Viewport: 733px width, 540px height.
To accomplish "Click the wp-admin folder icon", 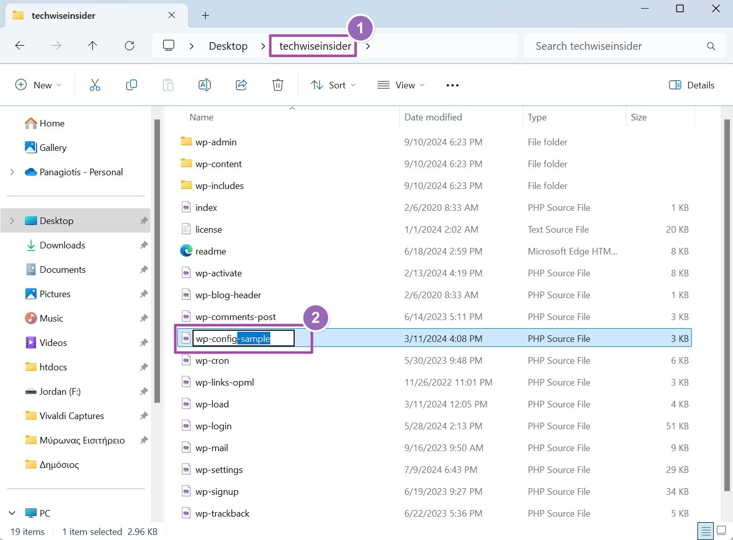I will (x=186, y=142).
